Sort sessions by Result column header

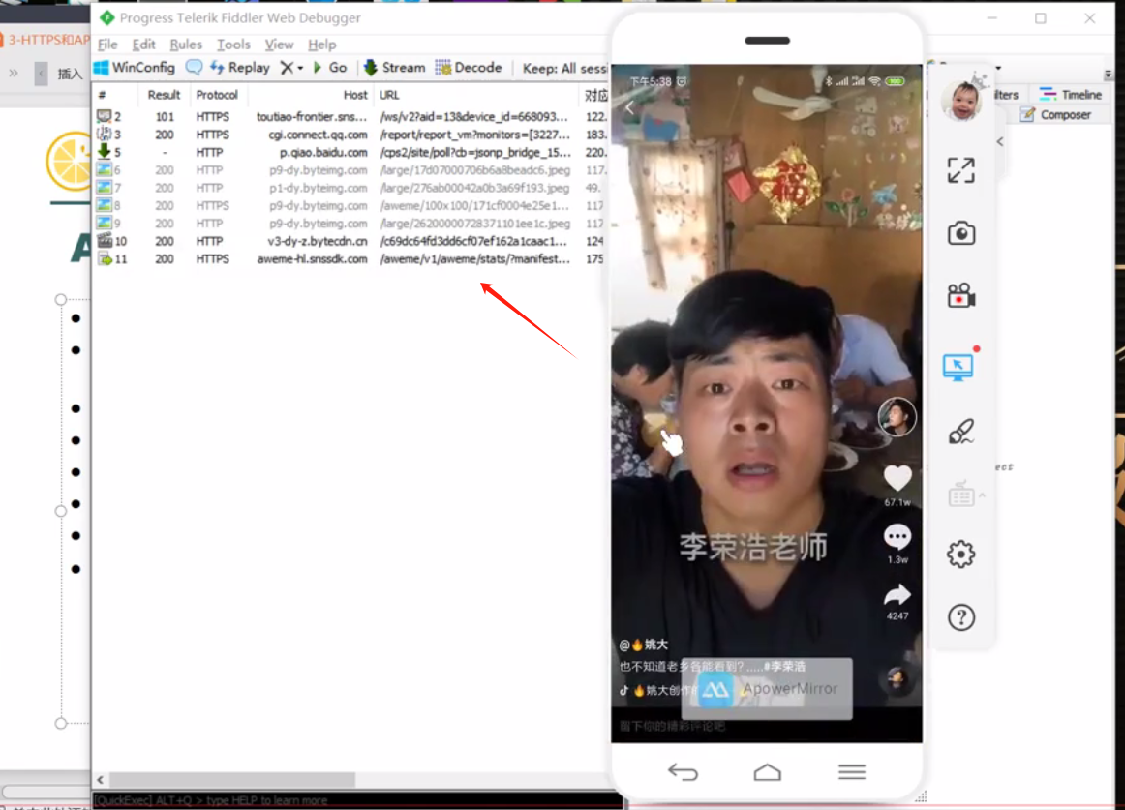coord(164,95)
